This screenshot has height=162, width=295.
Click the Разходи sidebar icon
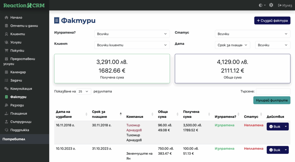pos(6,105)
